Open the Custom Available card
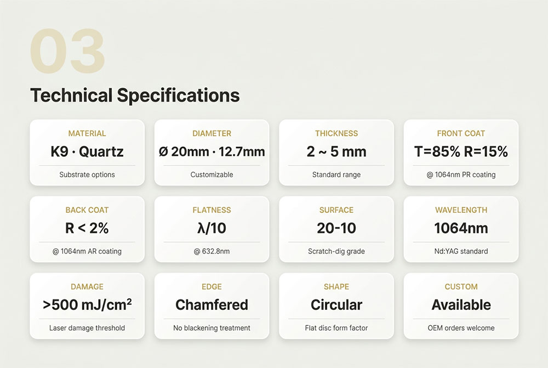548x368 pixels. coord(461,305)
